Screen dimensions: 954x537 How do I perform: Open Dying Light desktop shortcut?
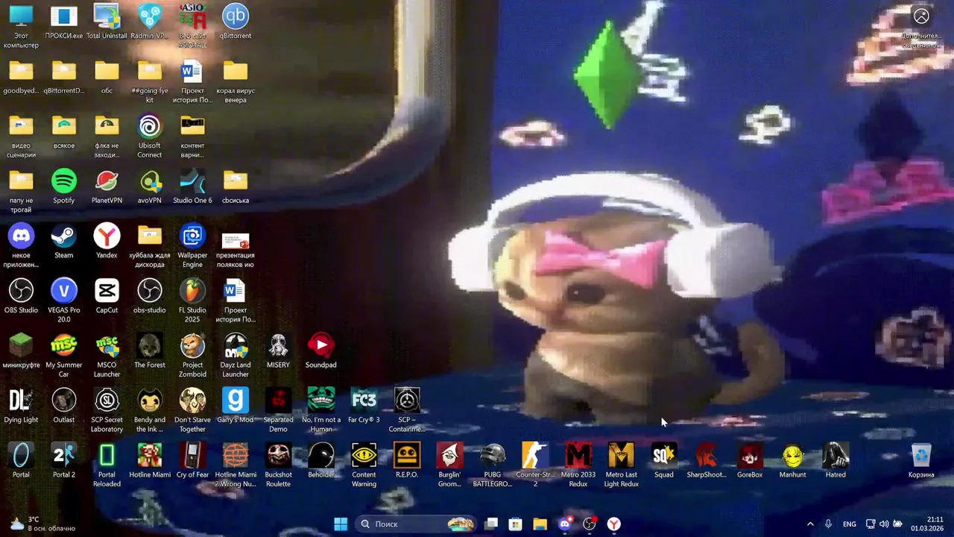(21, 406)
